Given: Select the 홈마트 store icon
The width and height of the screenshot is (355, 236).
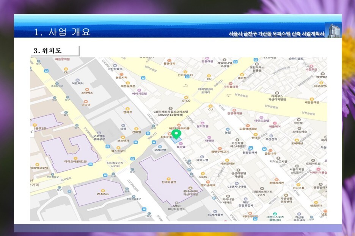Looking at the screenshot, I should click(242, 75).
